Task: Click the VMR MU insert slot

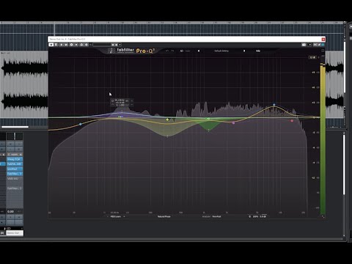Action: [x=15, y=179]
